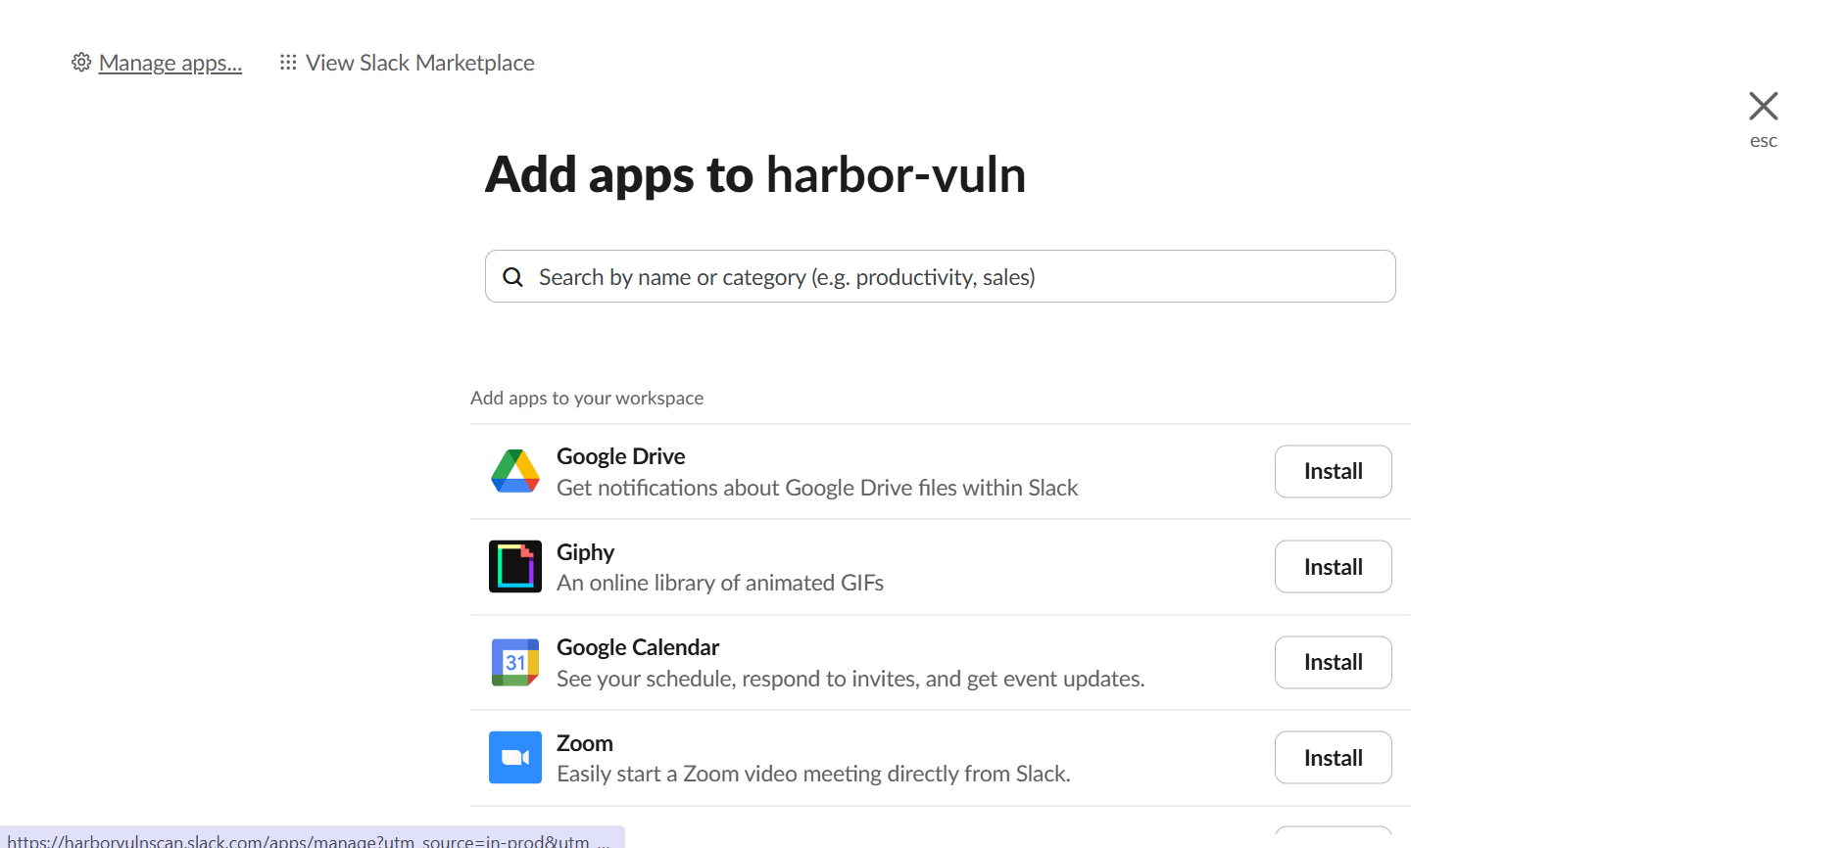Click the Google Drive logo icon
The image size is (1846, 848).
(x=515, y=471)
